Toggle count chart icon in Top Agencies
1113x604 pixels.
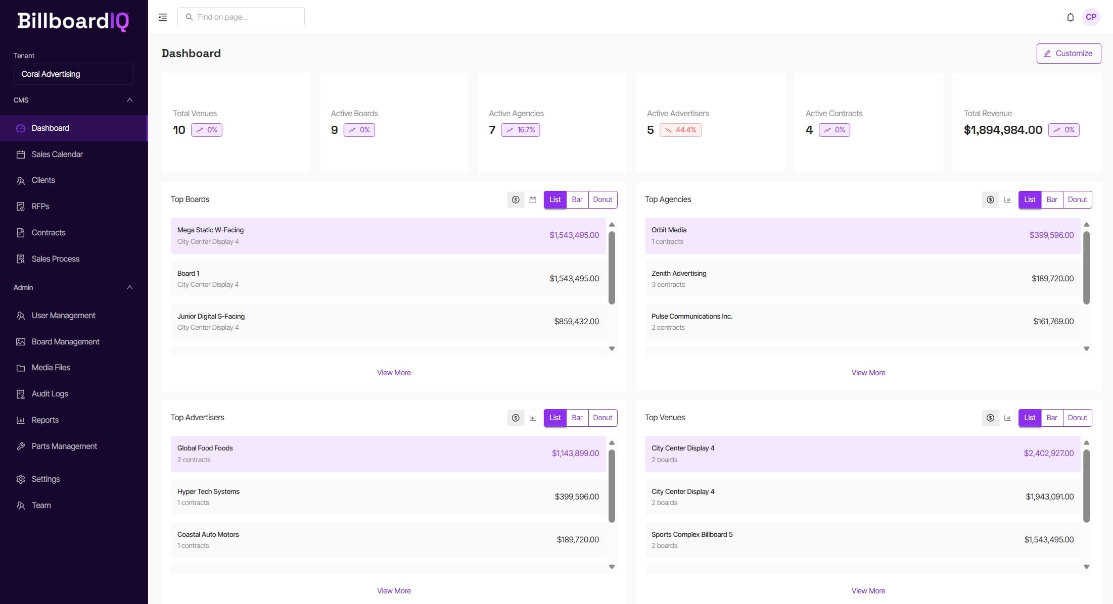click(1007, 199)
